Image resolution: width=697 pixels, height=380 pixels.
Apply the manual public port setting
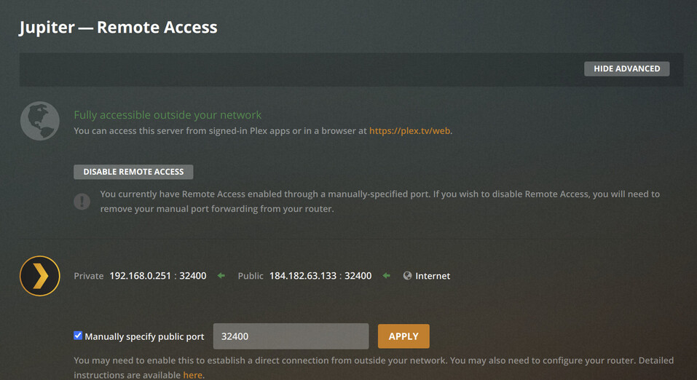click(x=403, y=336)
